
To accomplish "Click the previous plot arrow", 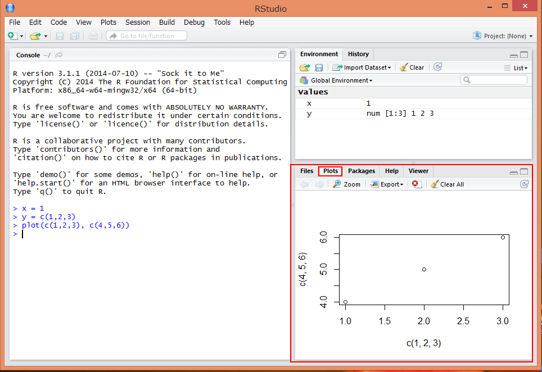I will point(304,184).
